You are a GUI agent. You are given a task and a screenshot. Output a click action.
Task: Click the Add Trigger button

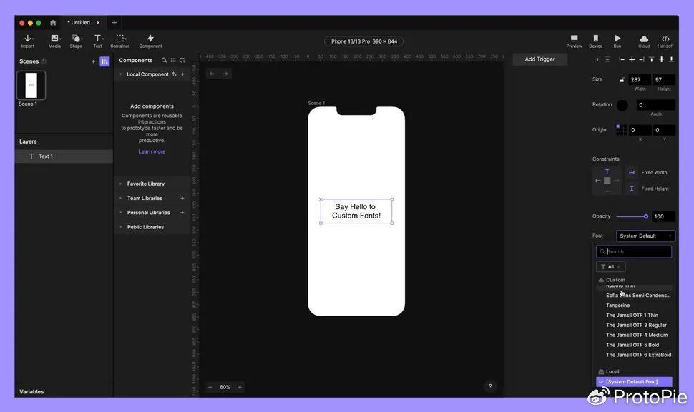pos(539,59)
